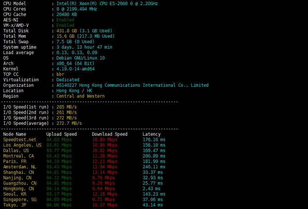This screenshot has height=209, width=308.
Task: Click the OS value Debian GNU/Linux 10
Action: 80,58
